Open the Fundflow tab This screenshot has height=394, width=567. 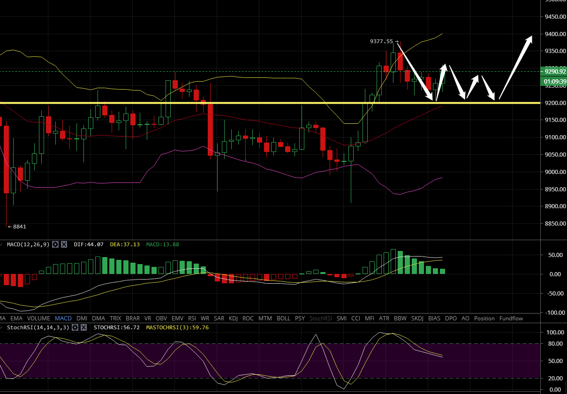click(x=511, y=318)
